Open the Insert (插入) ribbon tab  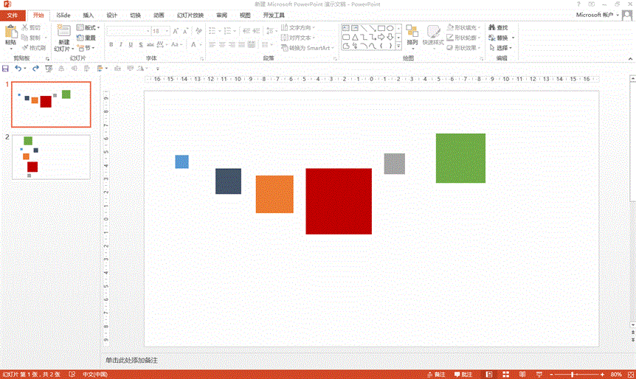tap(88, 15)
